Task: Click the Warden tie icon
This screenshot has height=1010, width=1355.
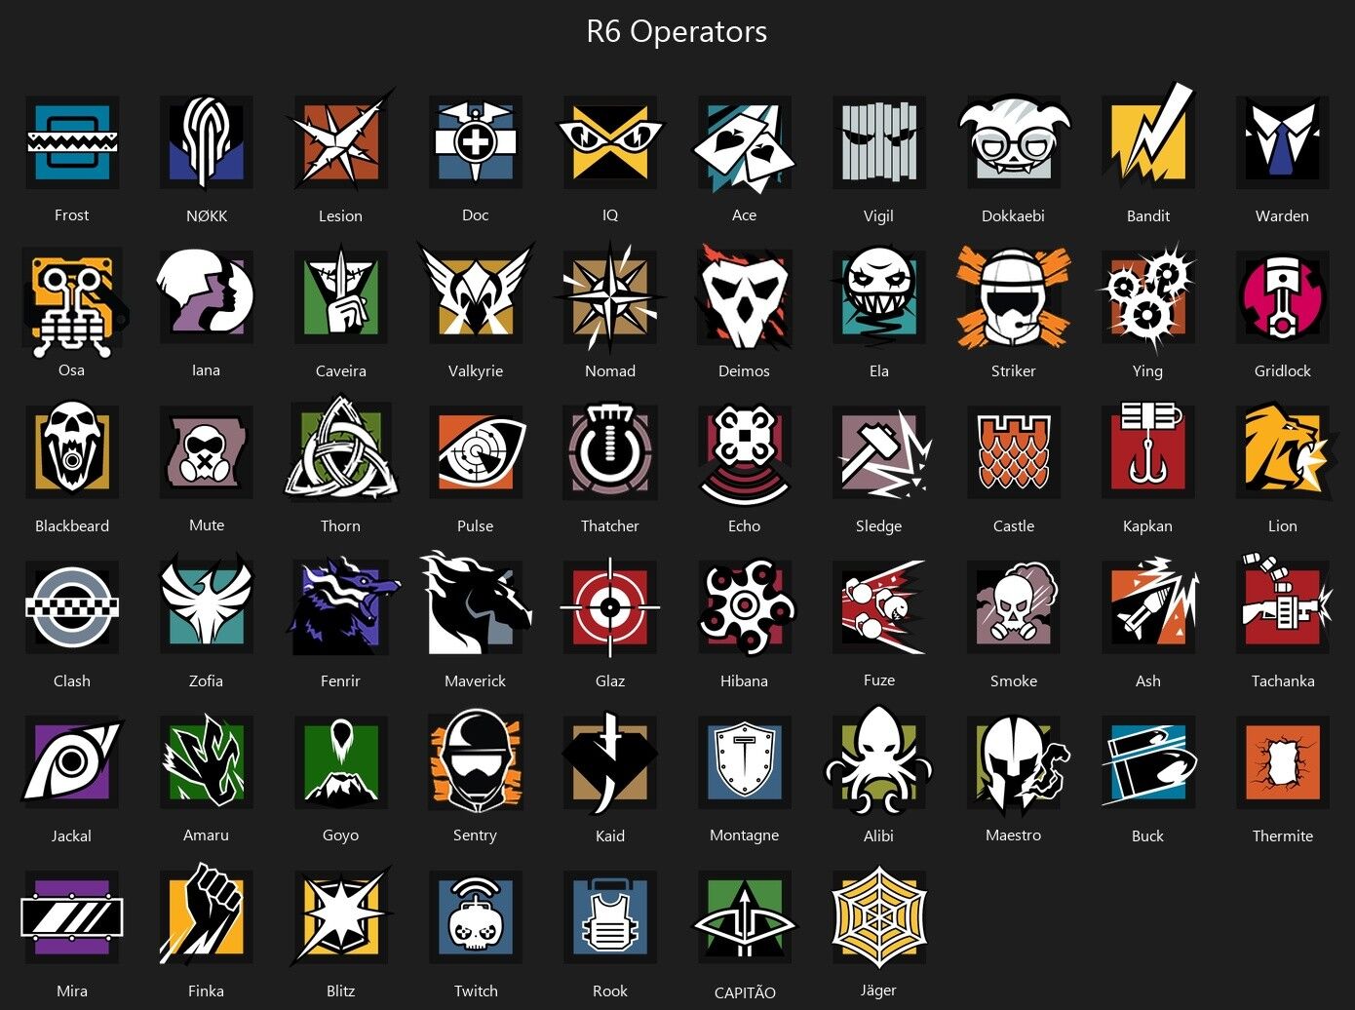Action: tap(1283, 142)
